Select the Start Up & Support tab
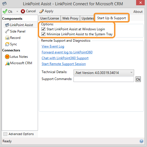The image size is (147, 147). tap(112, 18)
